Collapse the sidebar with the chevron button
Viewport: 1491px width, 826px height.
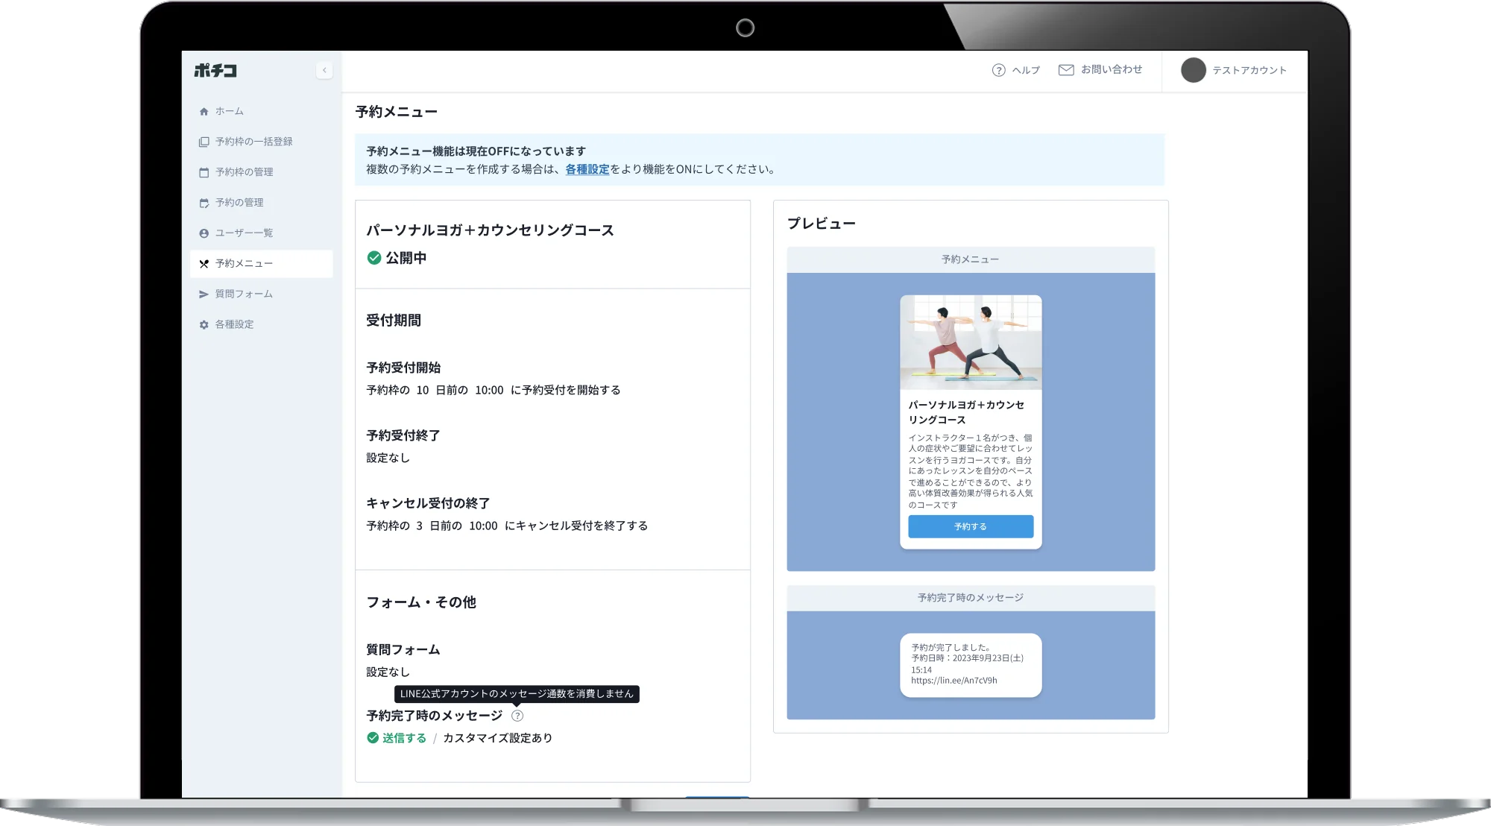324,70
